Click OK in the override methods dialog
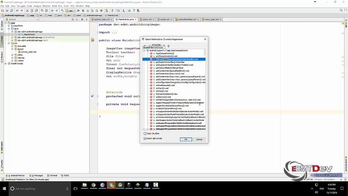The height and width of the screenshot is (196, 348). [186, 139]
